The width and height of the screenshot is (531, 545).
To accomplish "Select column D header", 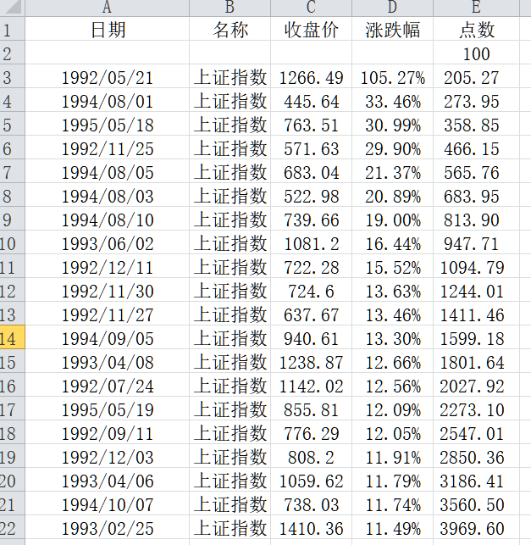I will [392, 8].
